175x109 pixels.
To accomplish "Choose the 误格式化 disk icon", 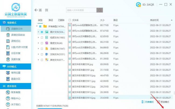I will (x=8, y=41).
